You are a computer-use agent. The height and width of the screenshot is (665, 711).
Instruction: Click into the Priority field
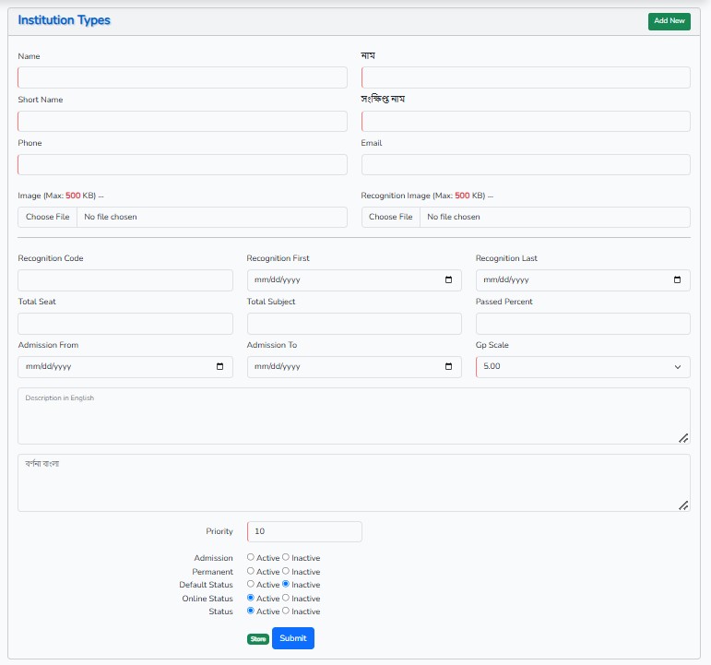[304, 532]
